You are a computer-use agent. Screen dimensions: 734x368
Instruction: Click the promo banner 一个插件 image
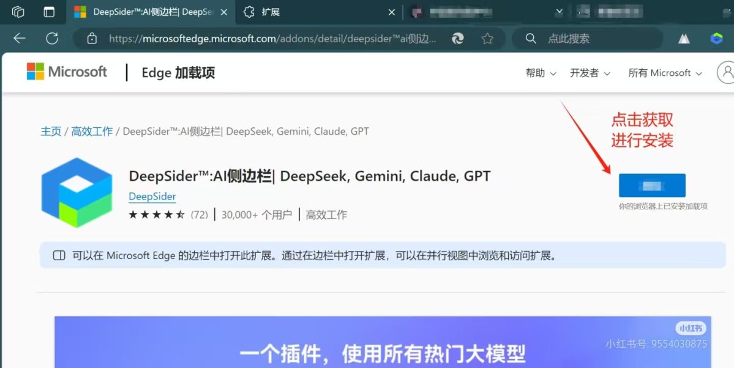[383, 342]
